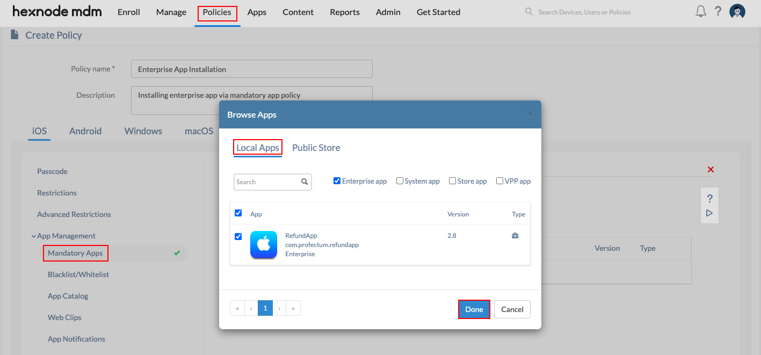Focus the Policy name field
Image resolution: width=761 pixels, height=355 pixels.
coord(252,69)
